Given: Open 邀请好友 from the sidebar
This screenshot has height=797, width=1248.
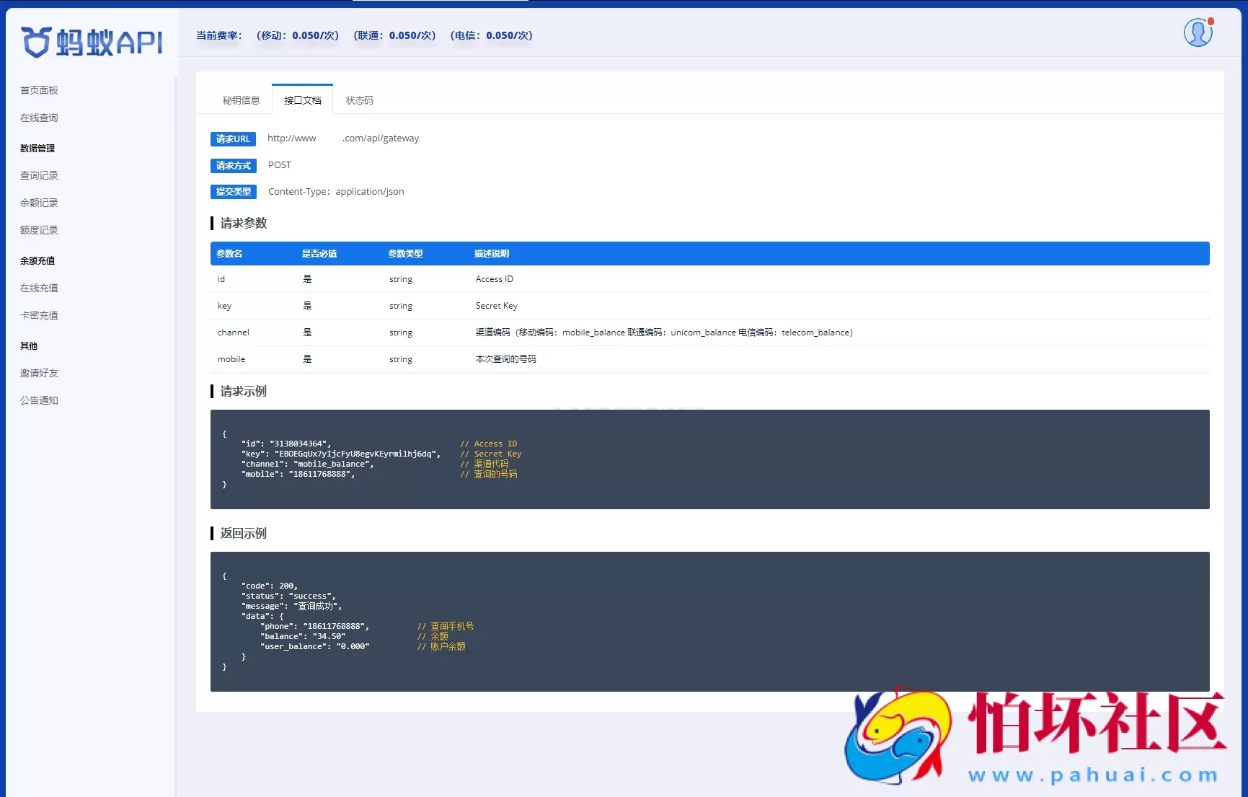Looking at the screenshot, I should 39,373.
